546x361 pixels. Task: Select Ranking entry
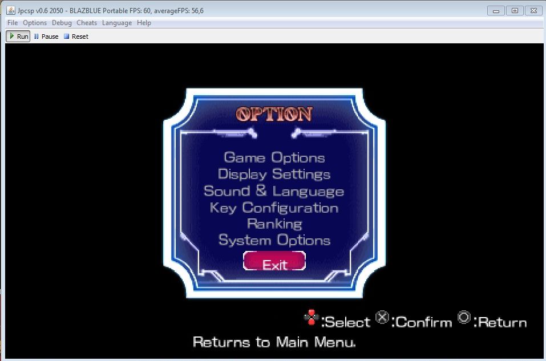pos(274,224)
